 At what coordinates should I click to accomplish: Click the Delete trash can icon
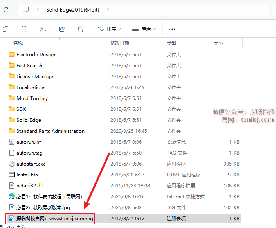[81, 29]
